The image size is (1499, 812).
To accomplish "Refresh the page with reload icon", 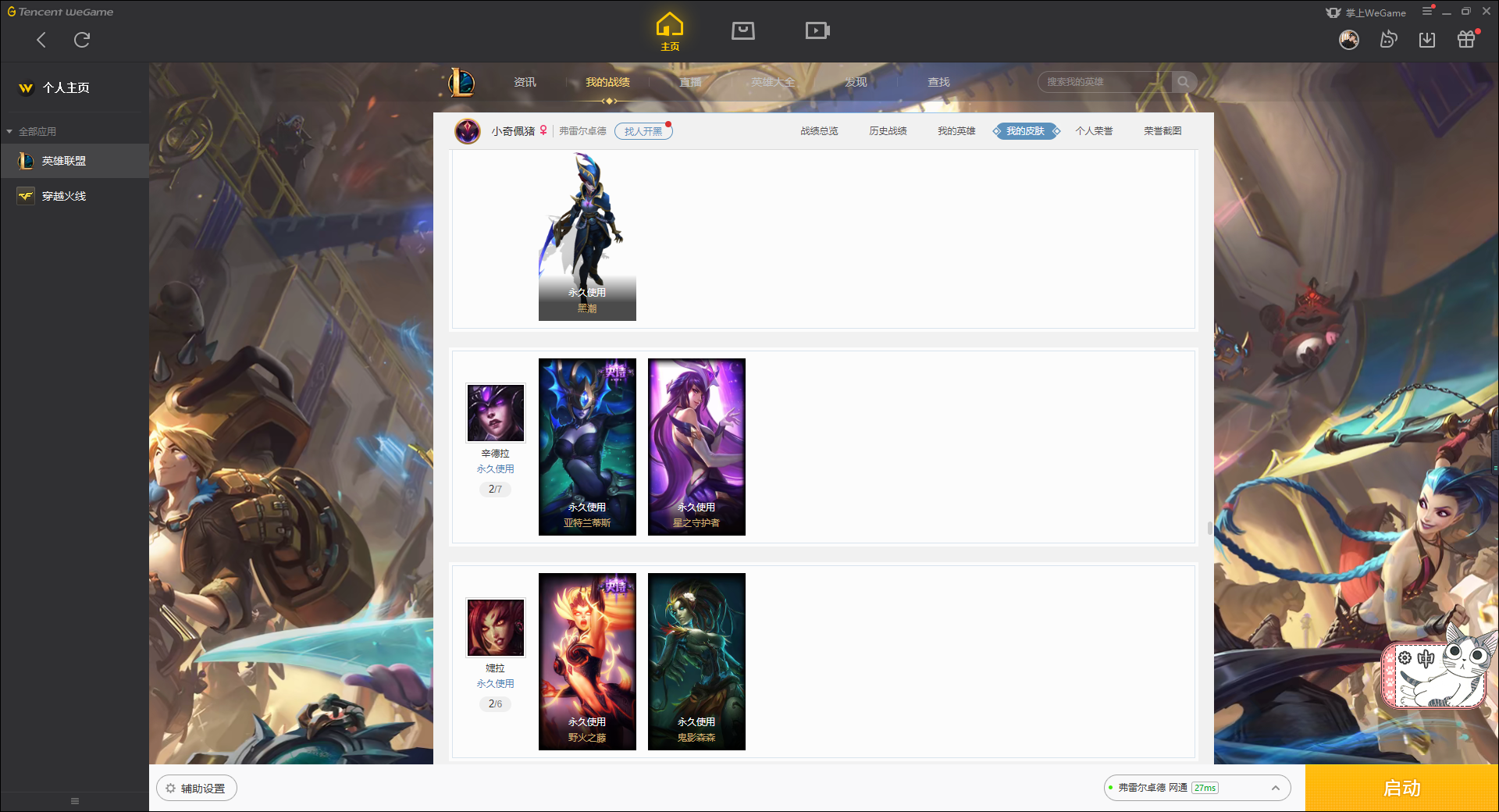I will click(82, 40).
